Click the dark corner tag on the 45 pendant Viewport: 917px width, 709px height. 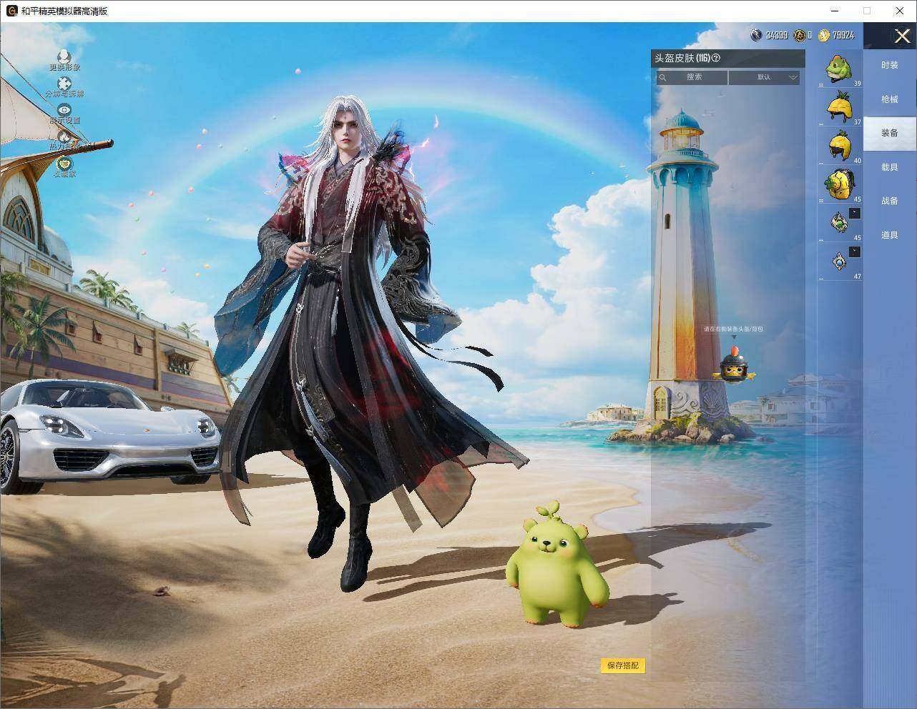click(855, 213)
